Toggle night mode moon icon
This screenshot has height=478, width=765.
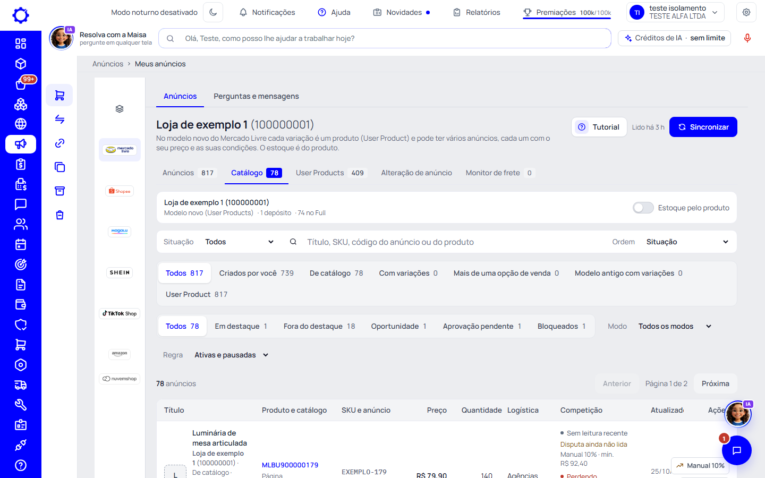tap(213, 12)
